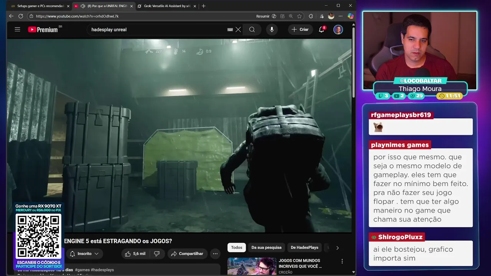Image resolution: width=491 pixels, height=276 pixels.
Task: Select the Da sua pesquisa chip
Action: [x=267, y=247]
